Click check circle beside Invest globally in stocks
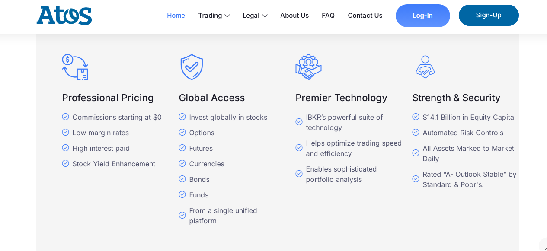Image resolution: width=547 pixels, height=251 pixels. tap(182, 117)
